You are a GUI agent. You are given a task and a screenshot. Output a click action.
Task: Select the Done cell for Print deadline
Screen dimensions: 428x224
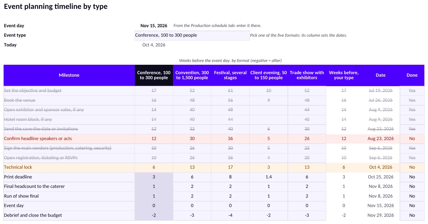(x=412, y=177)
